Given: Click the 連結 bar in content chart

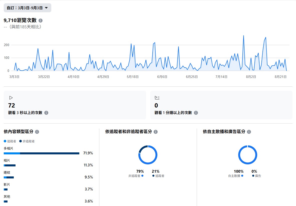Looking at the screenshot, I should coord(9,177).
